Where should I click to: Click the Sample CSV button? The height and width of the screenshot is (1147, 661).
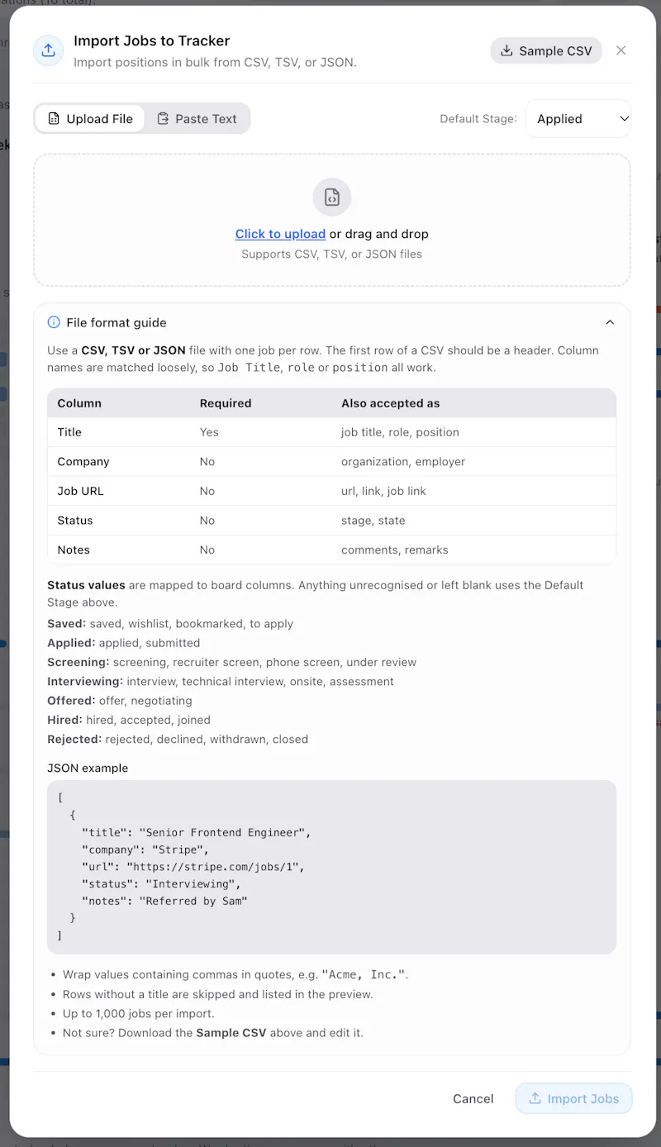[x=546, y=50]
